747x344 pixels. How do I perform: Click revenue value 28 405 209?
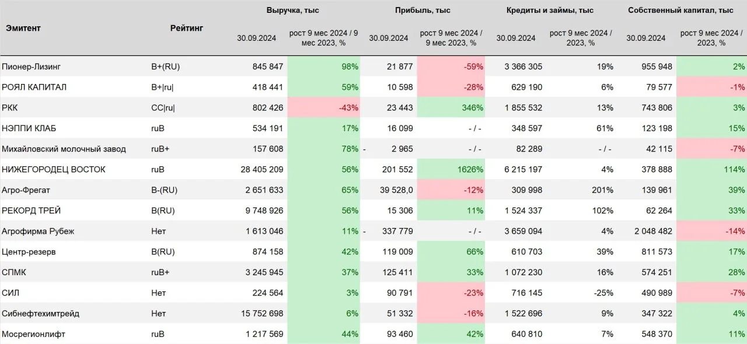[261, 169]
